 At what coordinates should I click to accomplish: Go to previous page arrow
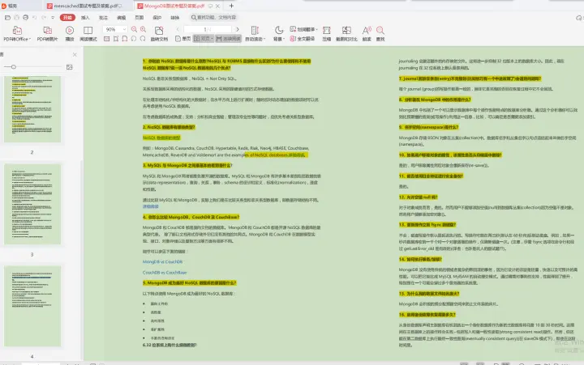tap(178, 29)
